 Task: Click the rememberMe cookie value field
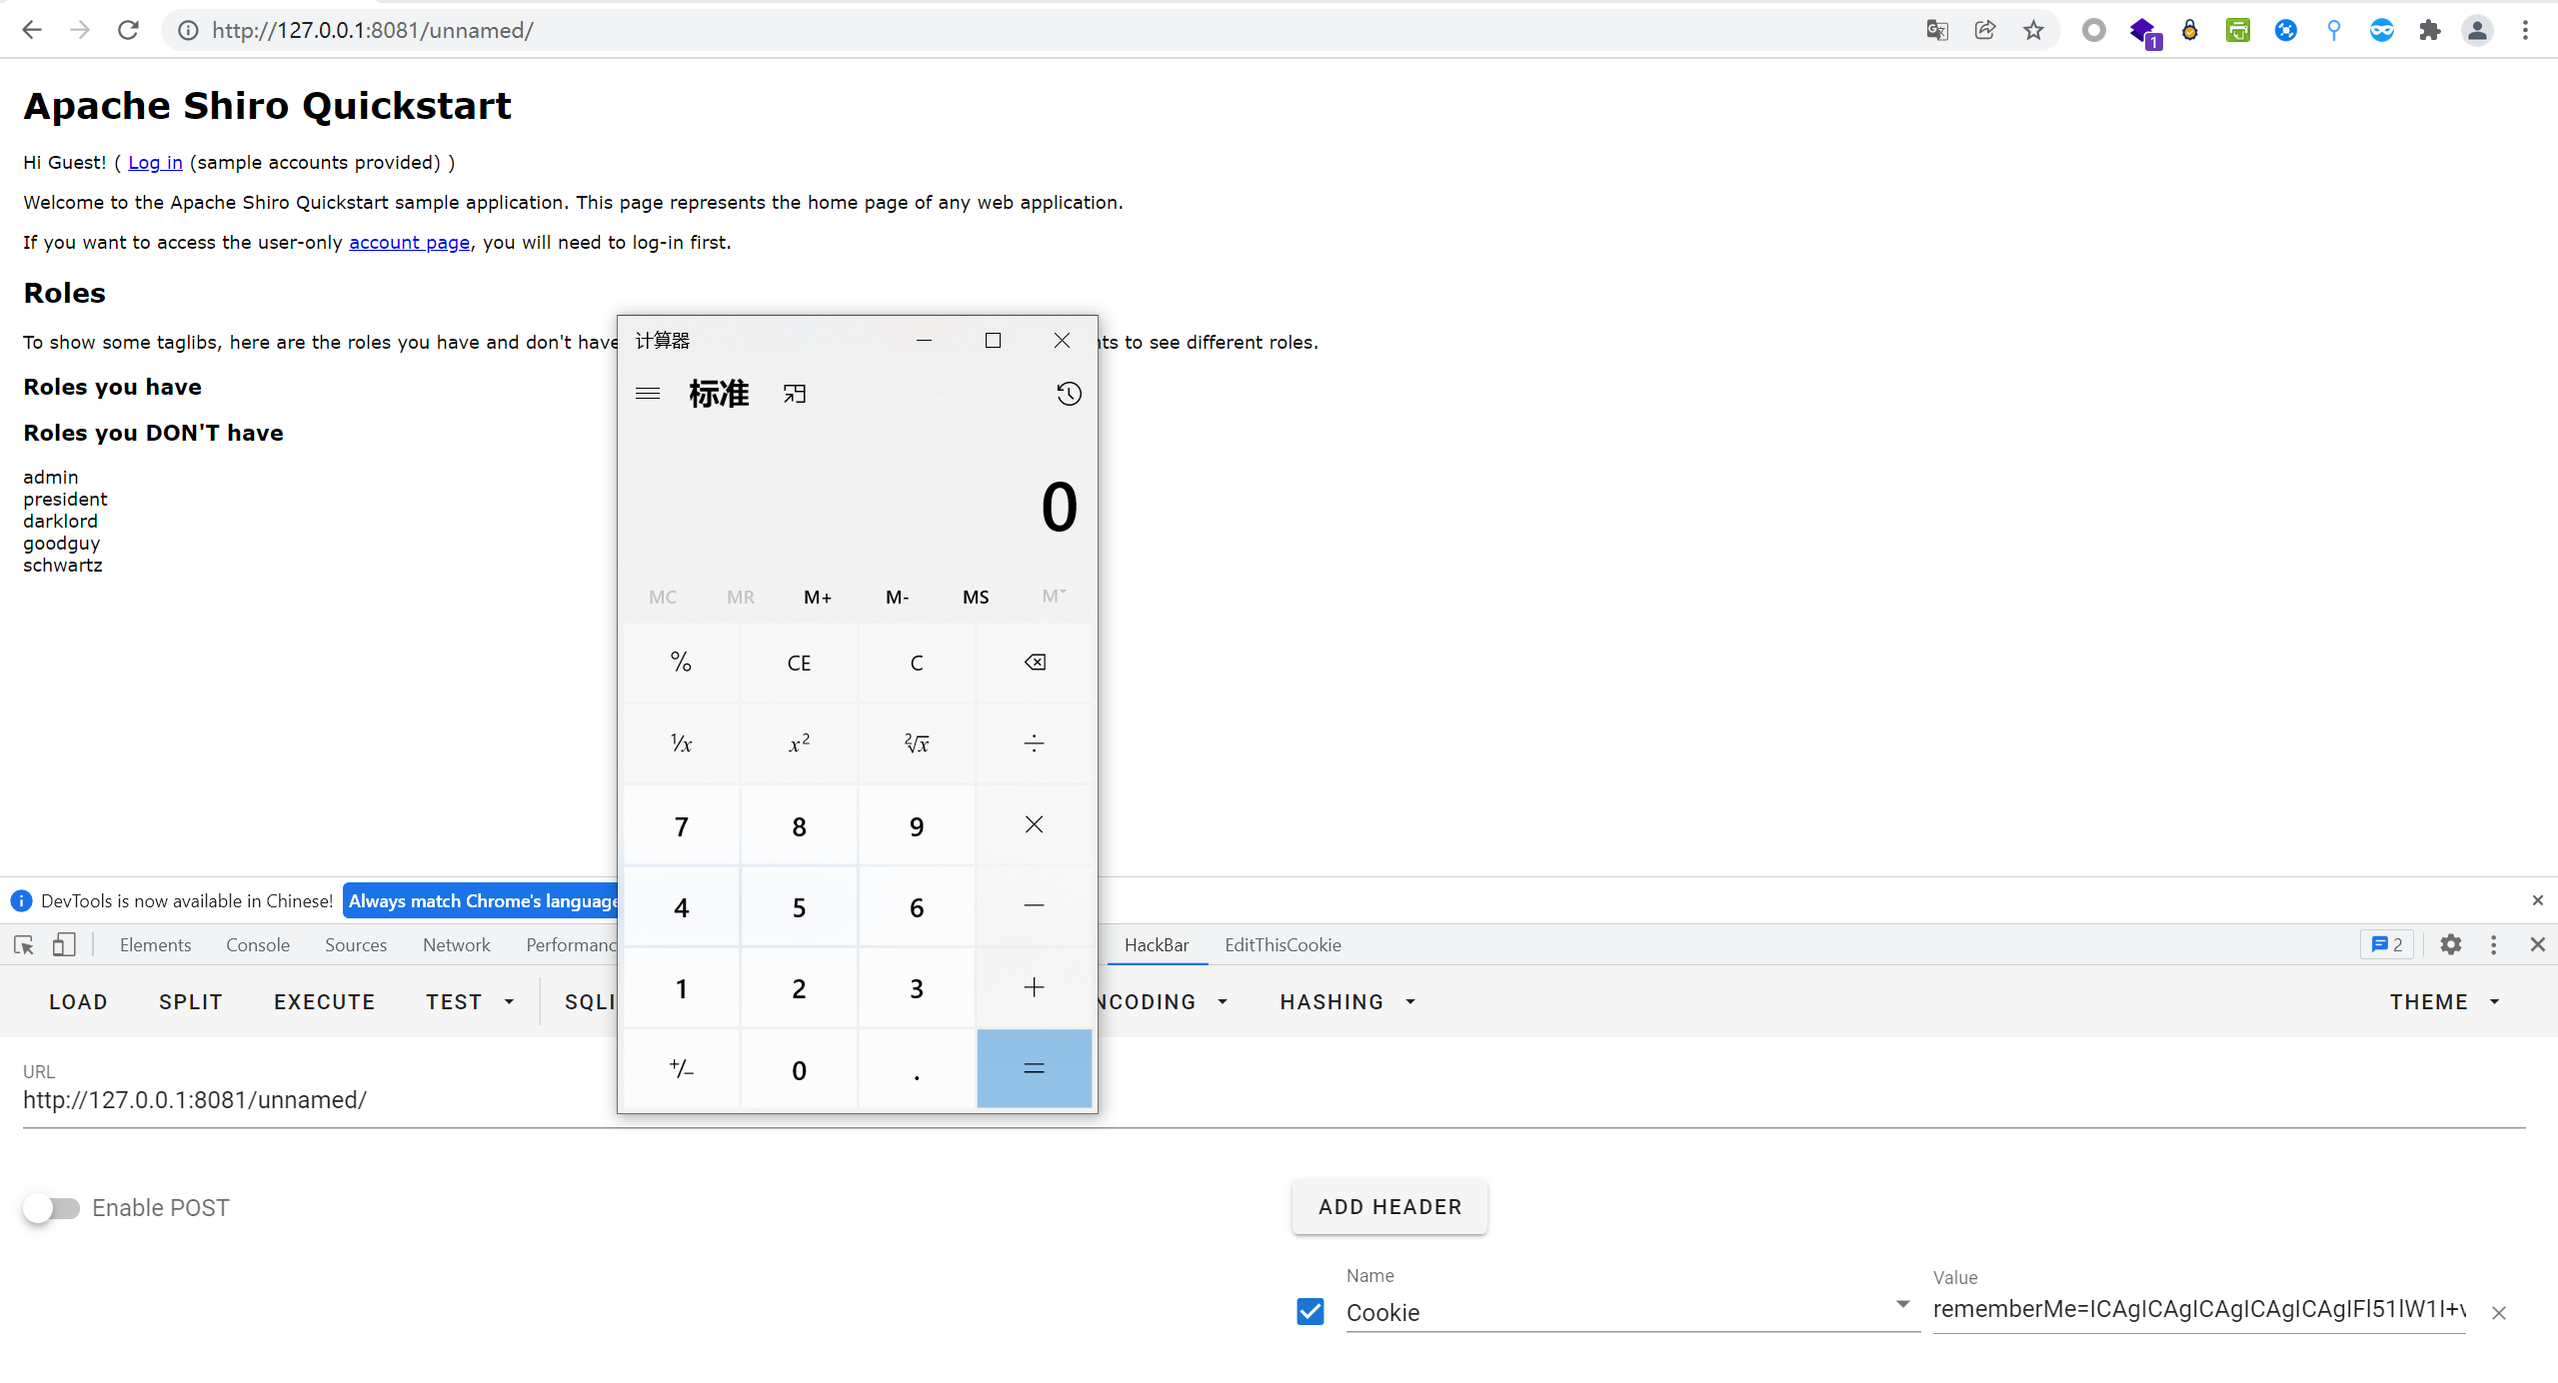[x=2198, y=1310]
